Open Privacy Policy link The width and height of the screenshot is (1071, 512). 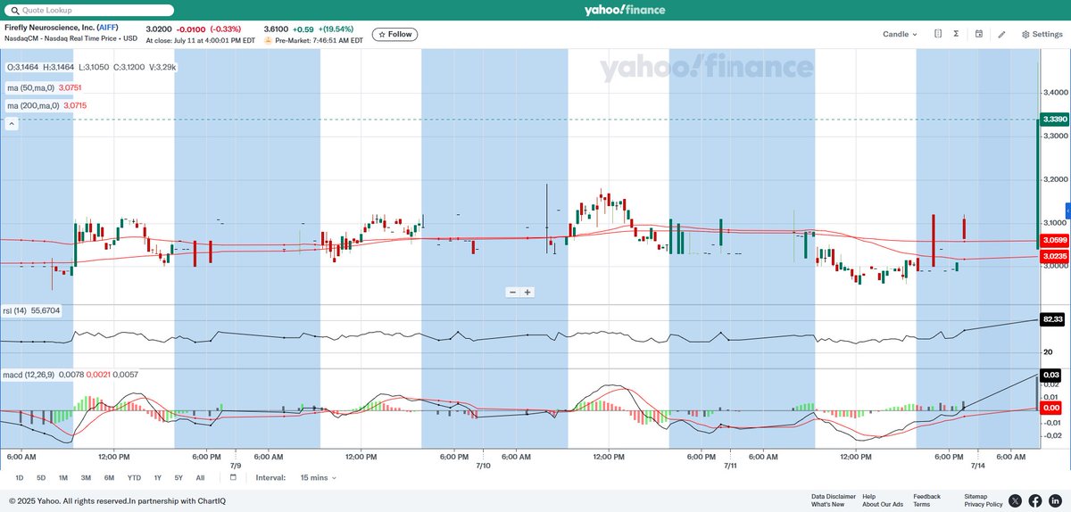coord(984,505)
